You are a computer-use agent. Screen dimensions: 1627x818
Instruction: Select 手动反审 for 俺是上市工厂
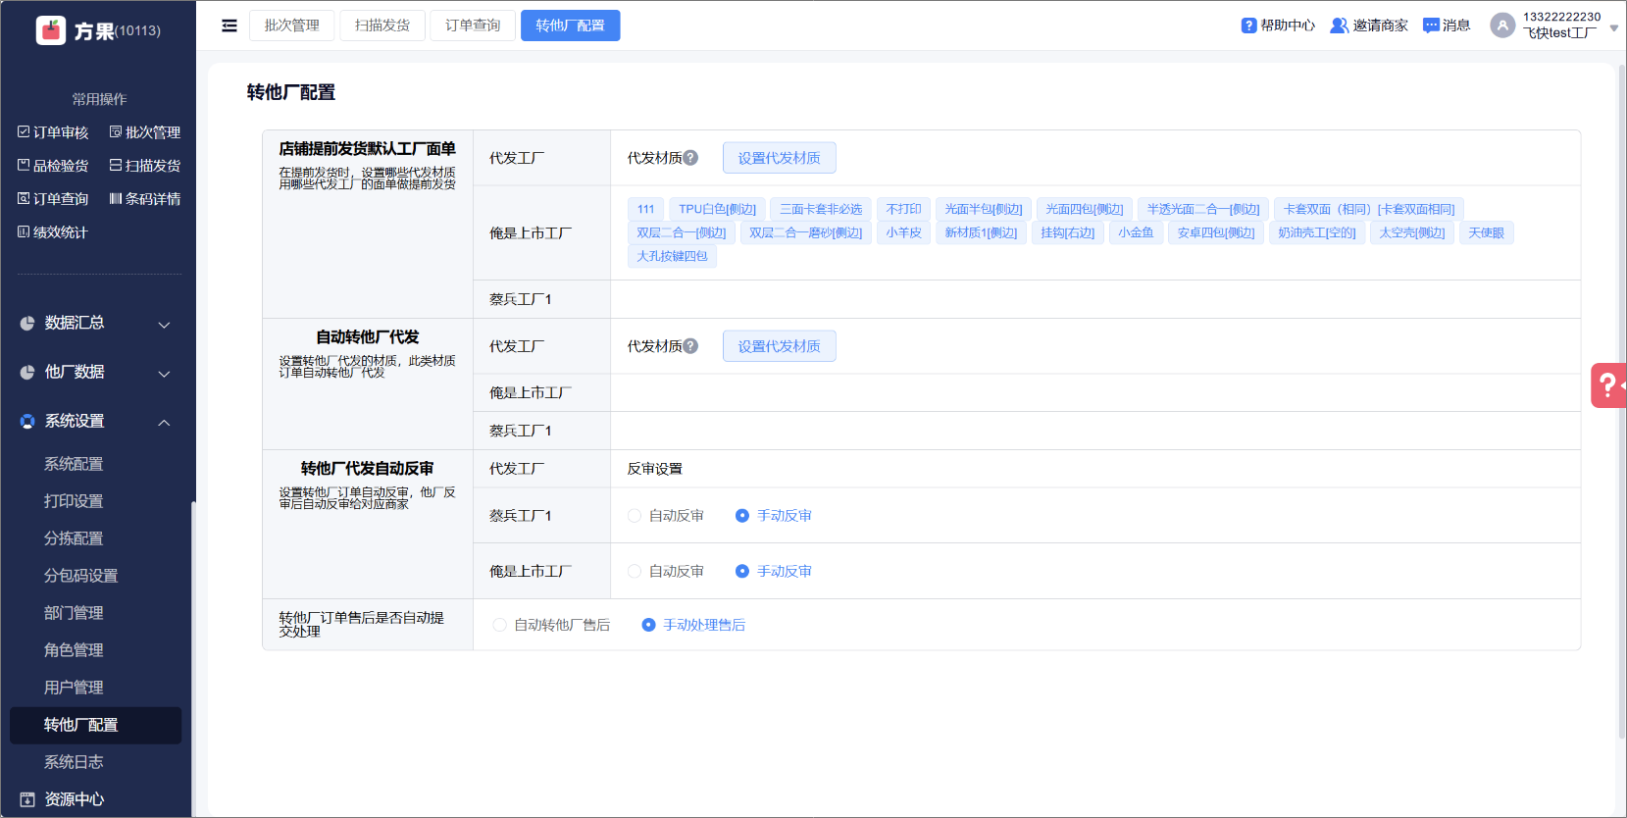click(x=742, y=572)
